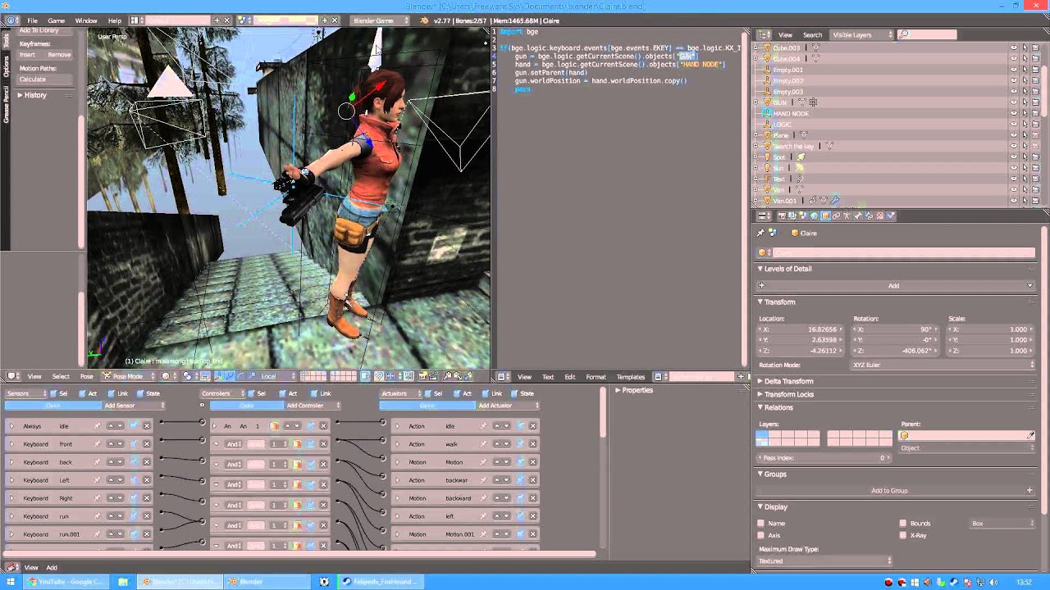Pin the Claire object datablock
This screenshot has width=1050, height=590.
coord(760,233)
